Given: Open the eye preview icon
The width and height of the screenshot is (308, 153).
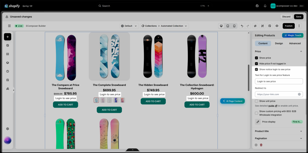Looking at the screenshot, I should (277, 26).
